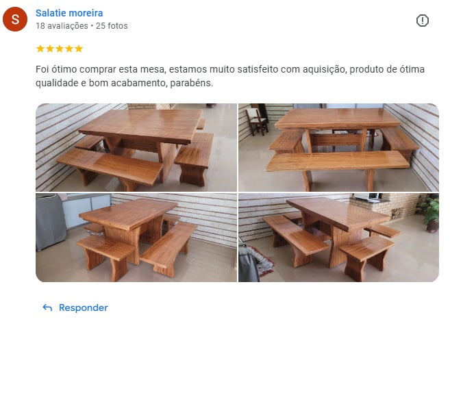
Task: Click the second yellow rating star
Action: (x=50, y=49)
